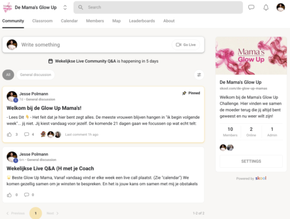Switch to the Community tab
The height and width of the screenshot is (219, 290).
click(x=13, y=21)
